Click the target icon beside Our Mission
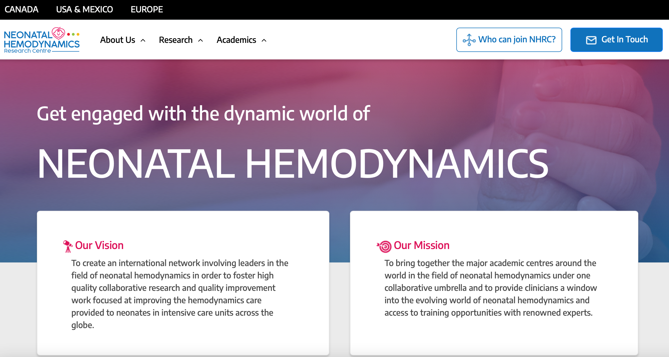 pos(384,246)
